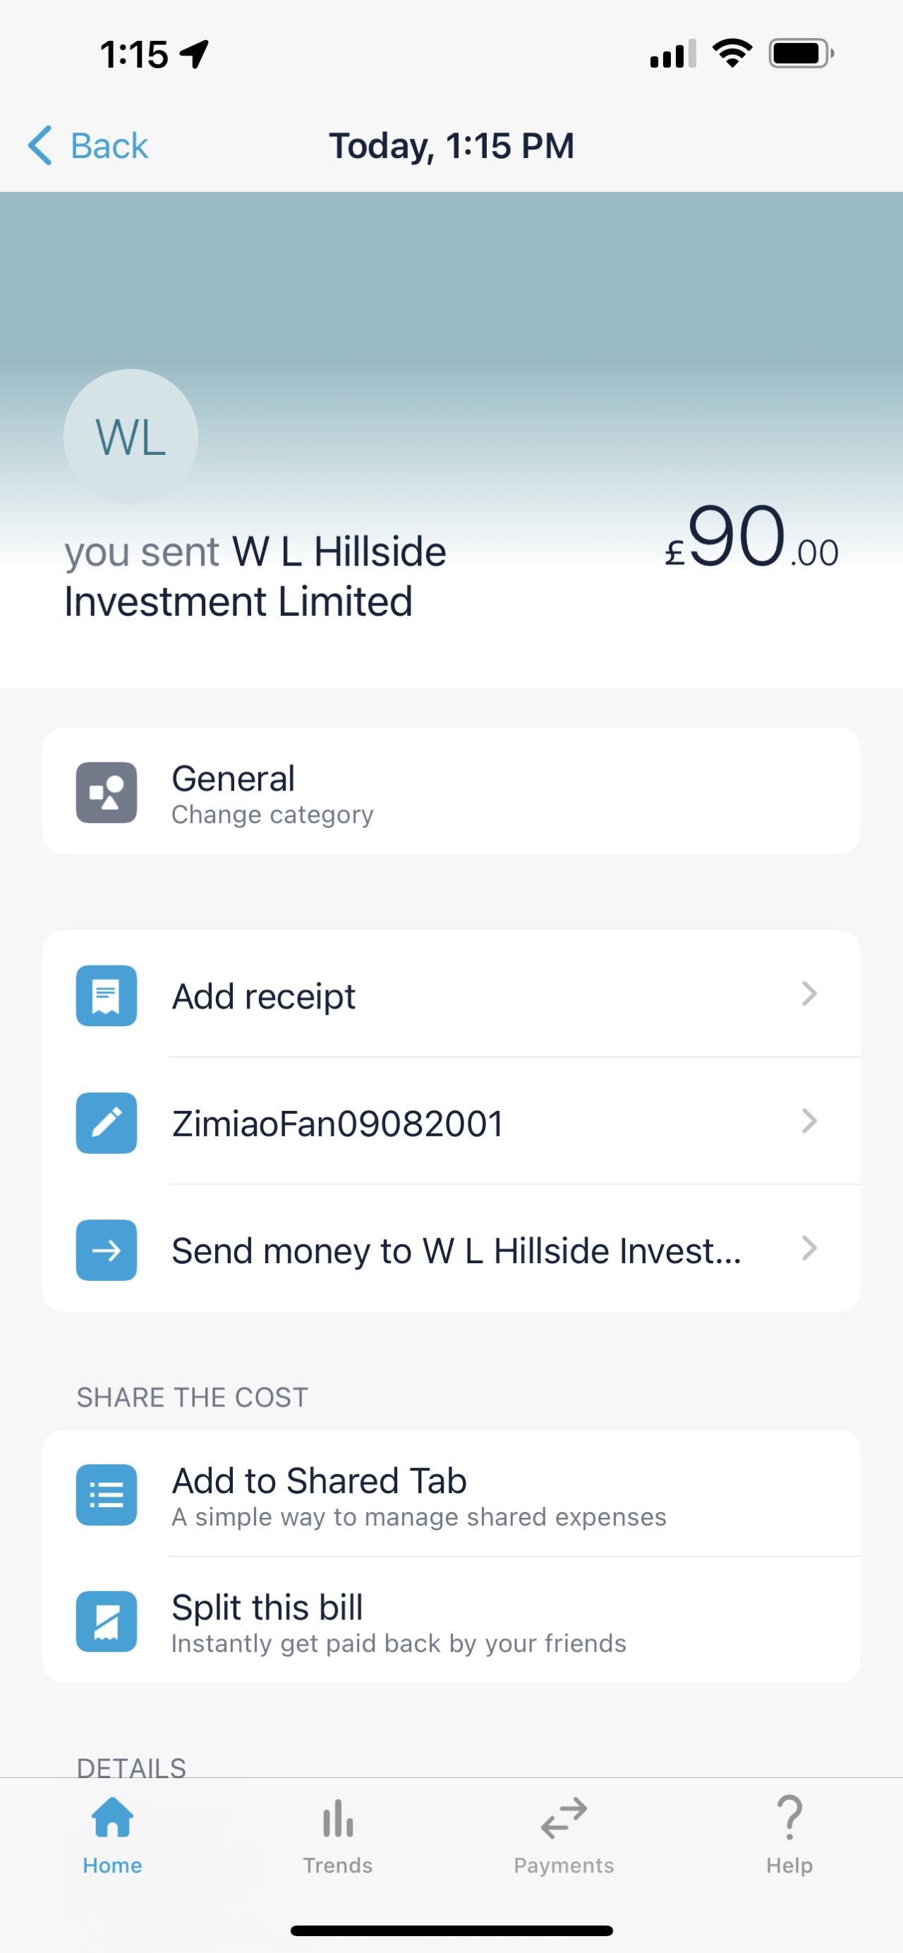
Task: Tap the Back button
Action: [89, 145]
